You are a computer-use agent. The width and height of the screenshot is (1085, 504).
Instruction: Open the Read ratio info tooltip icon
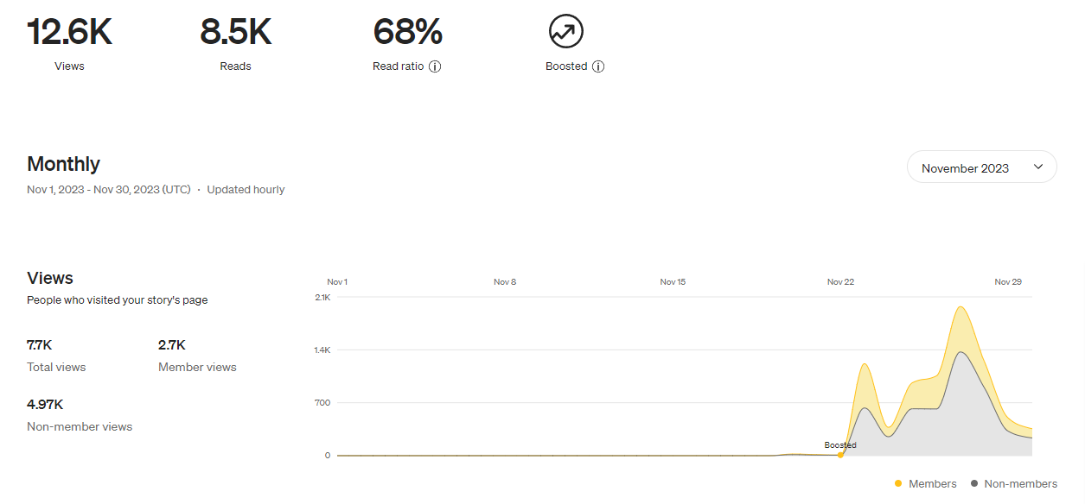pos(437,66)
